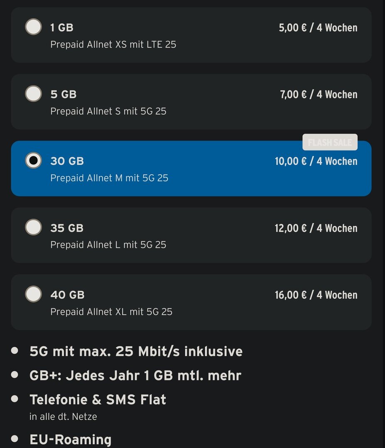Click the Telefonie & SMS Flat item

[x=98, y=399]
